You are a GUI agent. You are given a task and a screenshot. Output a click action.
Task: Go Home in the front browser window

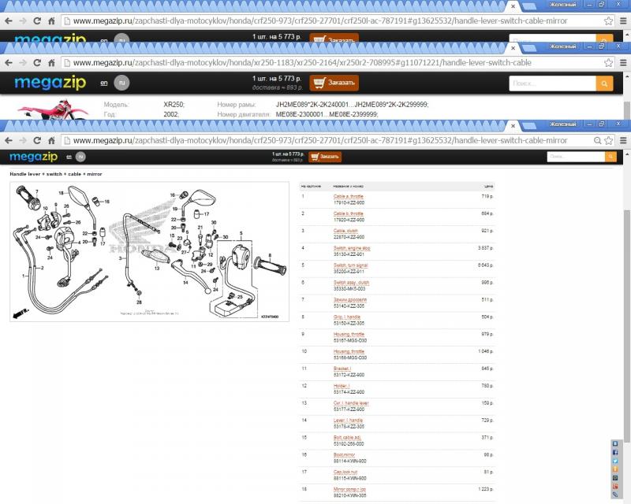tap(51, 140)
